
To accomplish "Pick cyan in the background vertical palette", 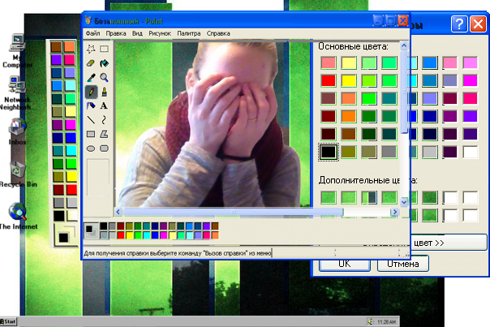I will coord(71,151).
